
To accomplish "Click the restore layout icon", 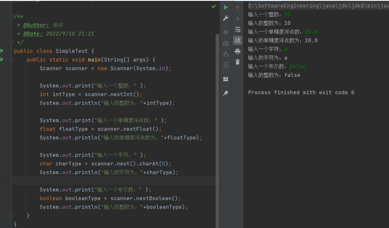I will point(226,79).
